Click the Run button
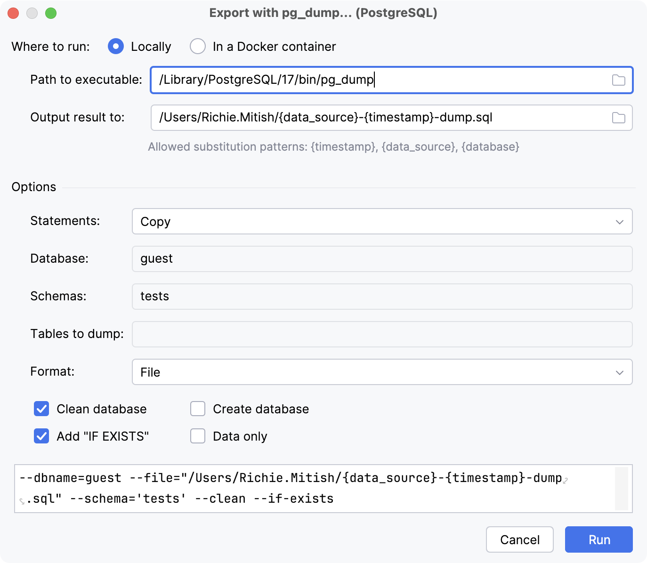The image size is (647, 563). click(598, 539)
